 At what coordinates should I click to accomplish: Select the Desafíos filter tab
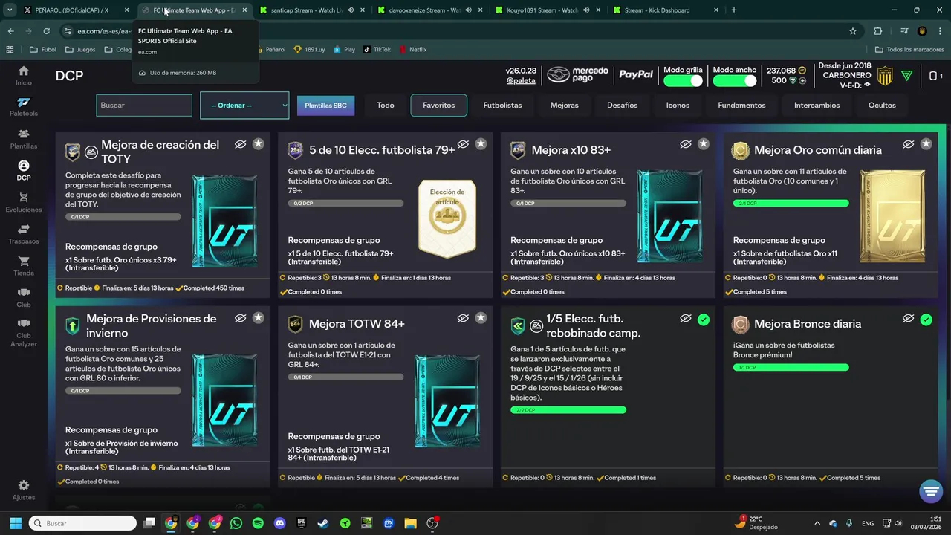[623, 106]
